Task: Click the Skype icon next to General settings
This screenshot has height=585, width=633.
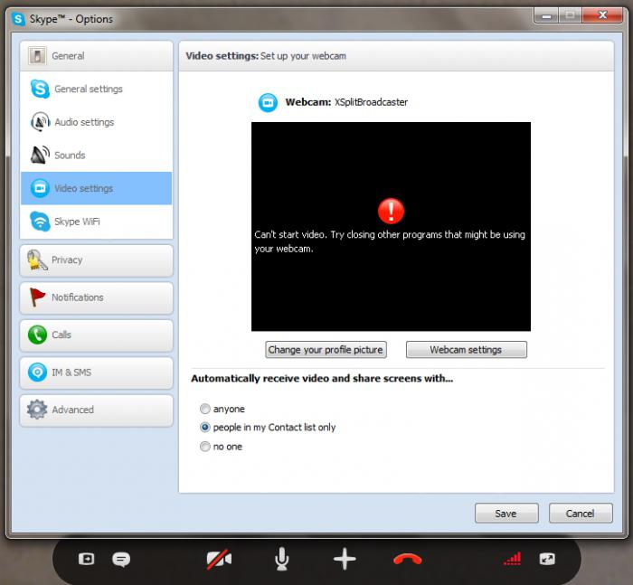Action: pyautogui.click(x=40, y=89)
